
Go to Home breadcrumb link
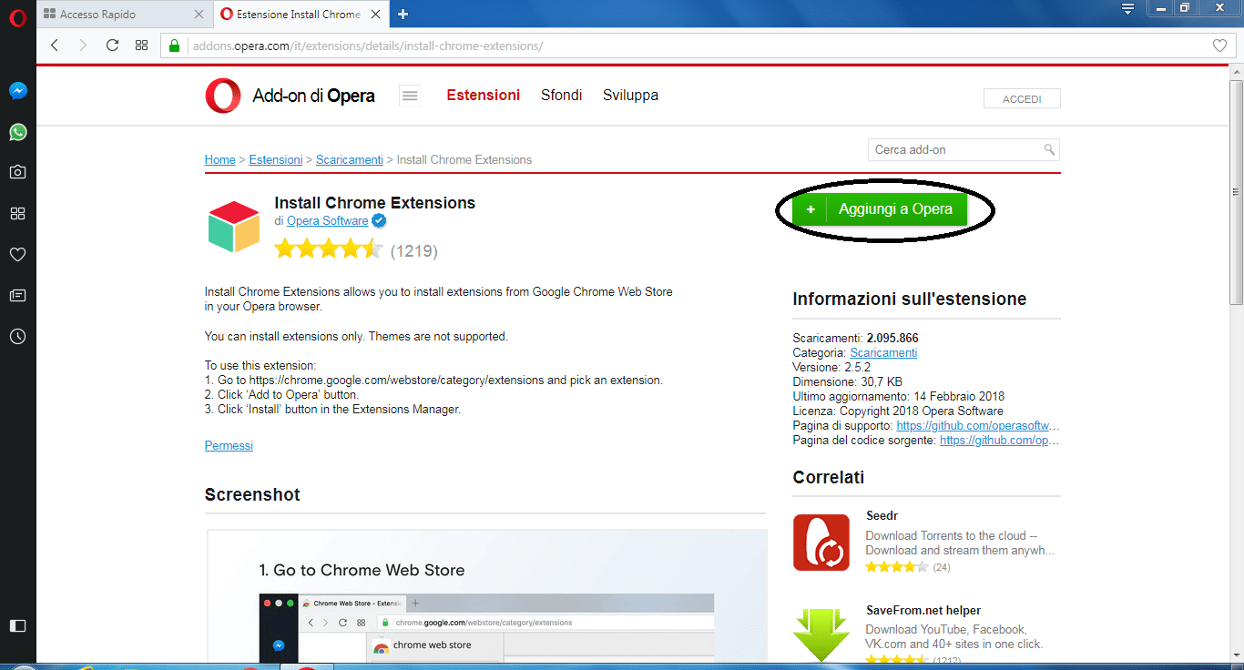[220, 159]
